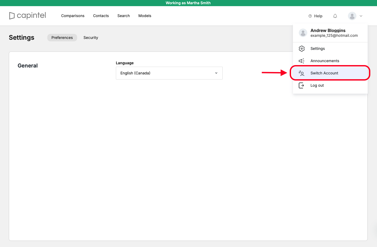377x247 pixels.
Task: Open Announcements from account menu
Action: coord(330,61)
